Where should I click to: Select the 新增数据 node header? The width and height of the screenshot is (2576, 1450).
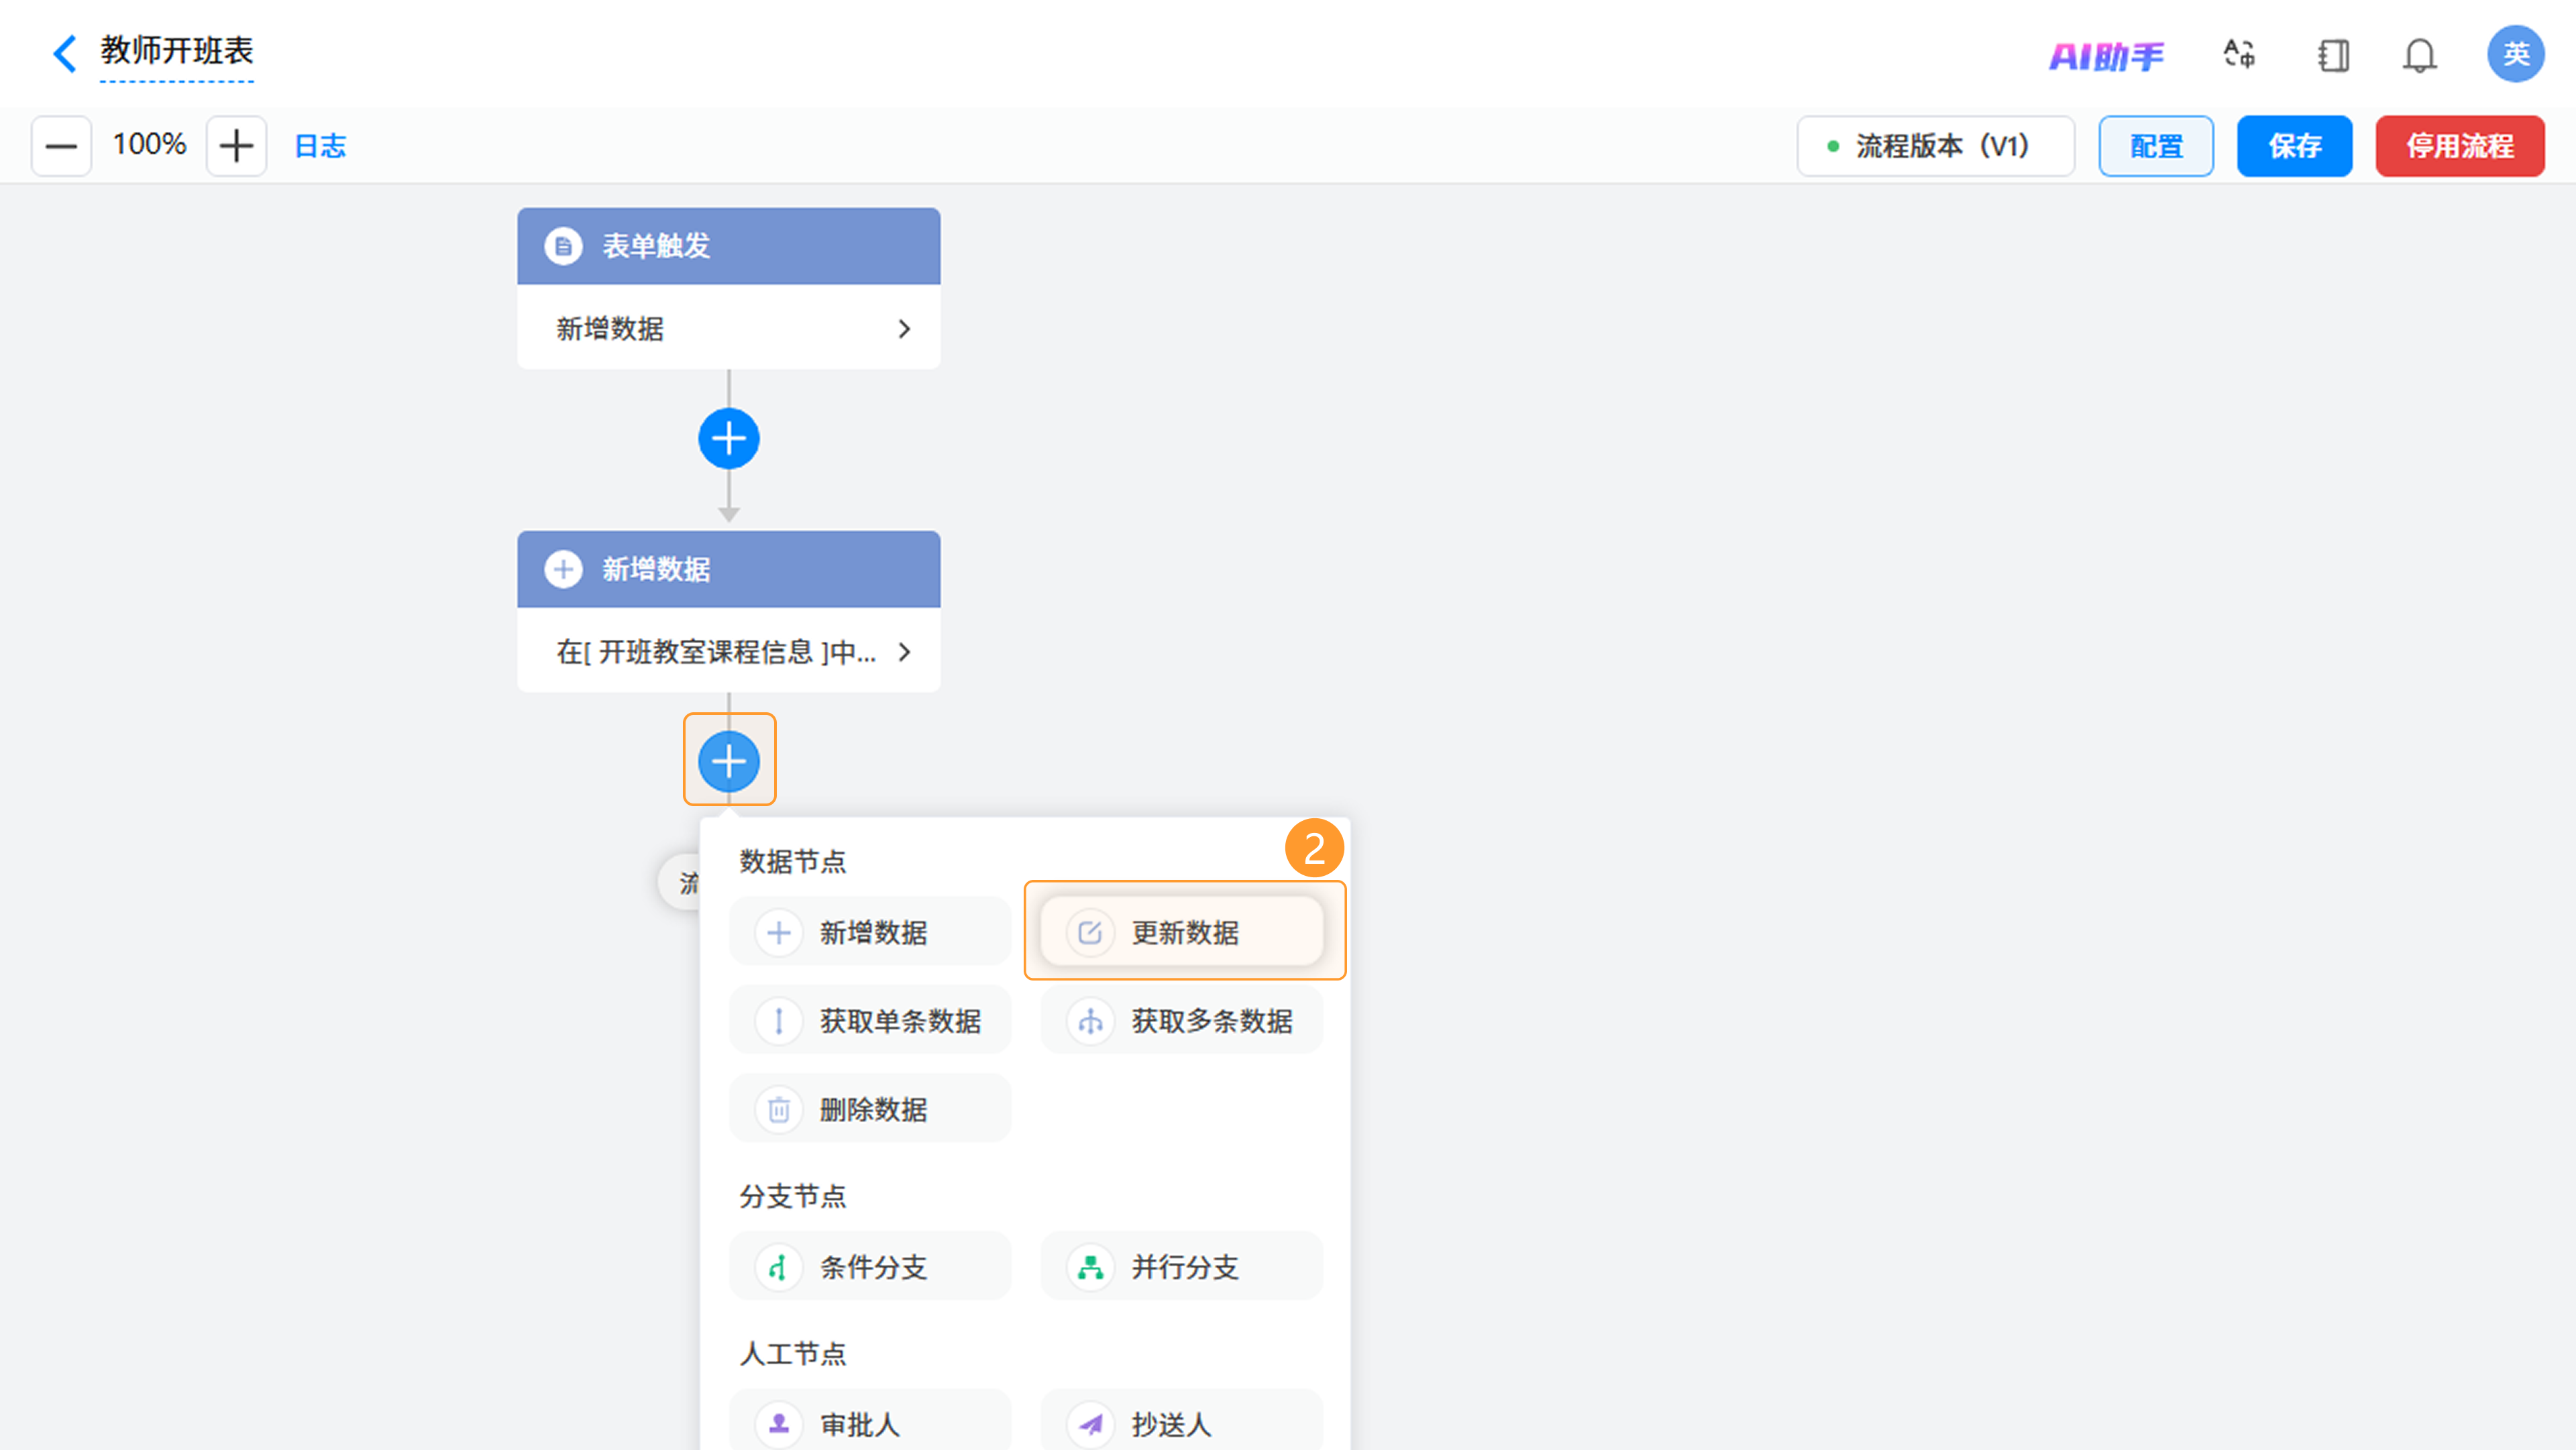coord(728,569)
